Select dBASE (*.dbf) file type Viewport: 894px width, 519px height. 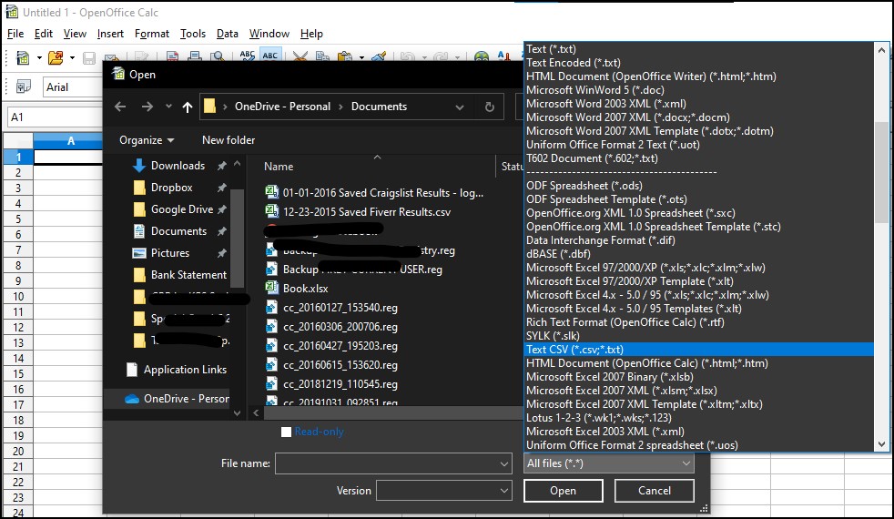[x=698, y=254]
